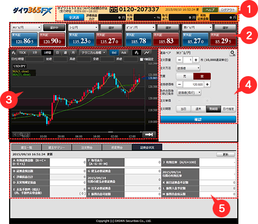Open the order method dropdown
Image resolution: width=258 pixels, height=224 pixels.
(x=188, y=68)
